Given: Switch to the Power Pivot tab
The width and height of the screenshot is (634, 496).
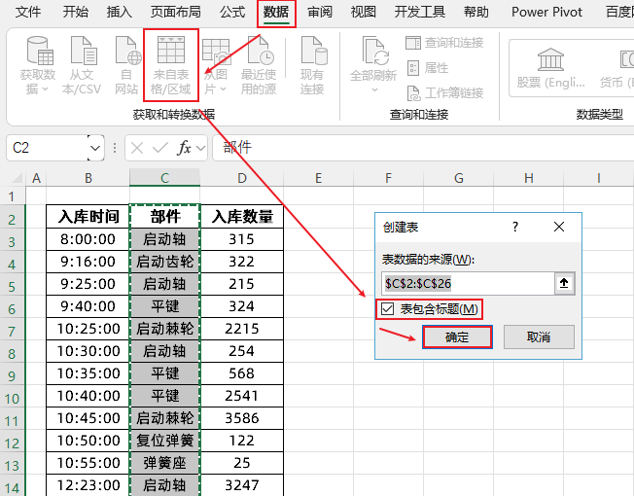Looking at the screenshot, I should [x=546, y=12].
